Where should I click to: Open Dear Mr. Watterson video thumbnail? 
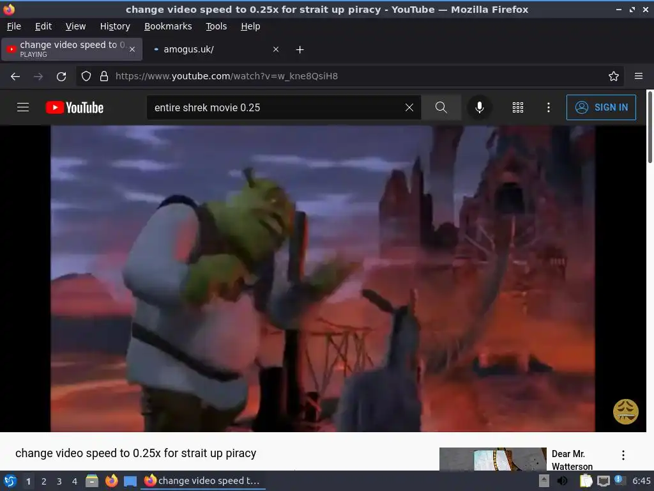(492, 459)
